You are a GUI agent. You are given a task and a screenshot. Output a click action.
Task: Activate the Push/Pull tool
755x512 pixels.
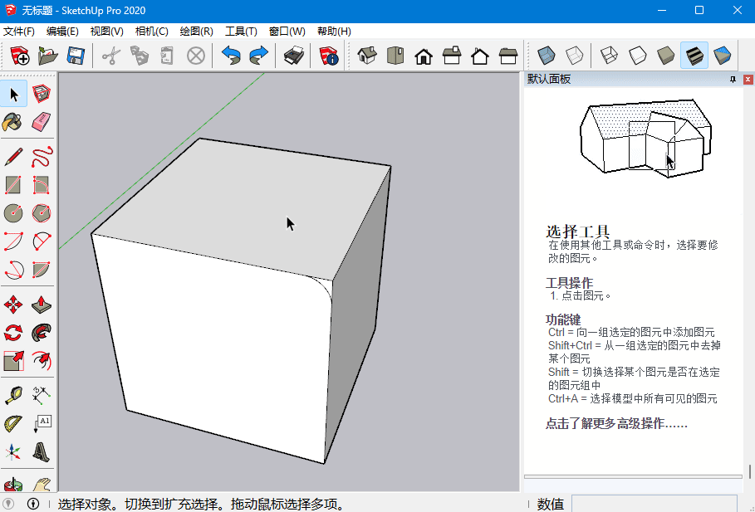tap(42, 305)
